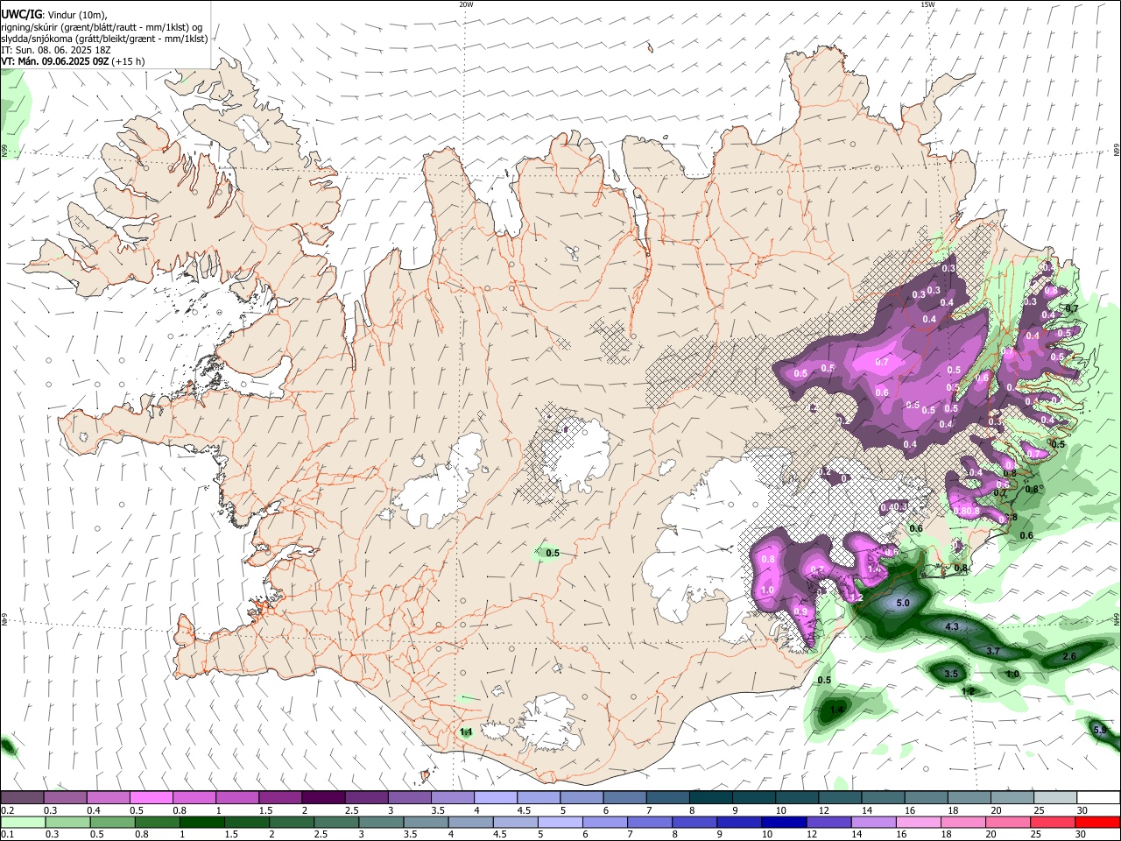Click the 0.2 label in top legend row

[7, 810]
